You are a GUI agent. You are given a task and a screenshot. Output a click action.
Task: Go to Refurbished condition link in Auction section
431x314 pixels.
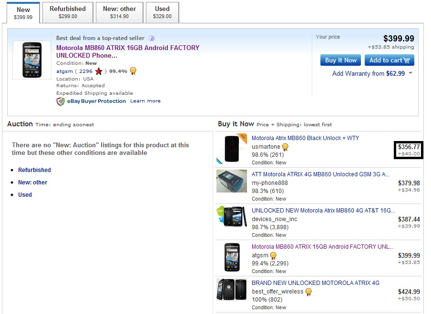(34, 170)
